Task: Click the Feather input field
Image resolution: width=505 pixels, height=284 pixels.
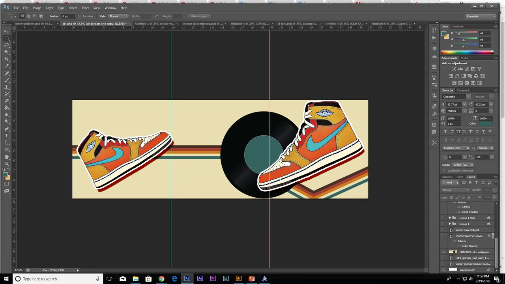Action: (67, 16)
